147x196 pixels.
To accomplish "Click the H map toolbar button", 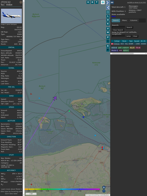I will [92, 2].
